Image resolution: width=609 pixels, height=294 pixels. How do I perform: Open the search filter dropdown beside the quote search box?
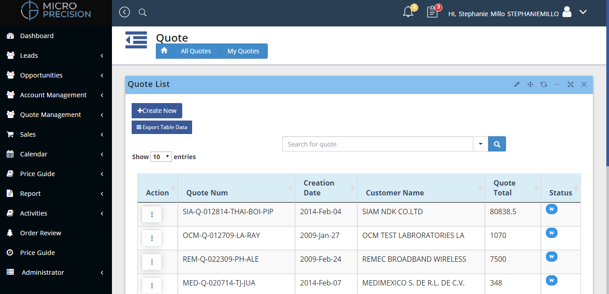coord(480,144)
